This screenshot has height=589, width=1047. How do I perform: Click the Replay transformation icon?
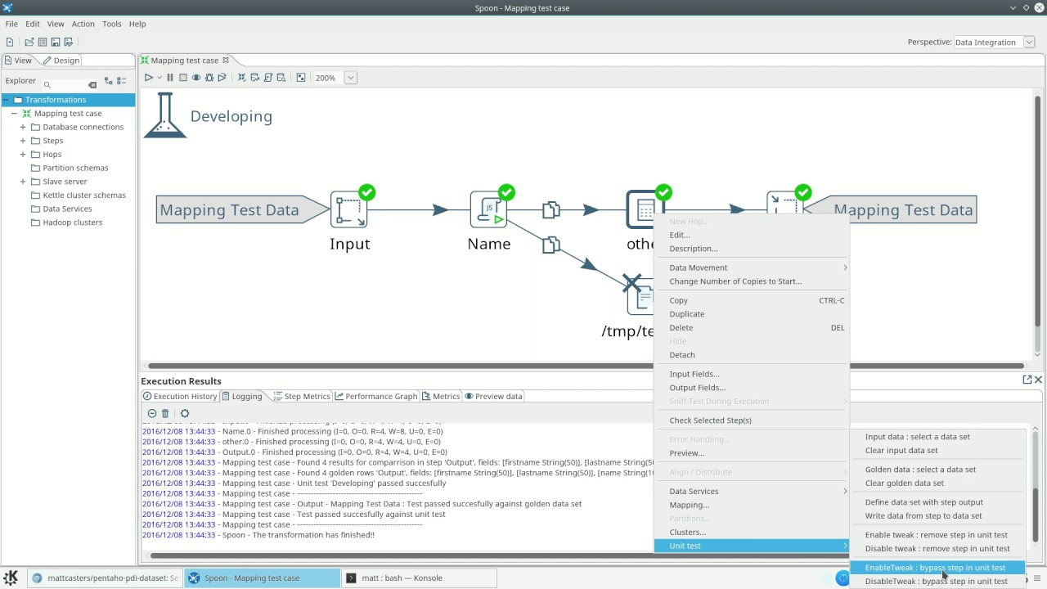pyautogui.click(x=222, y=78)
